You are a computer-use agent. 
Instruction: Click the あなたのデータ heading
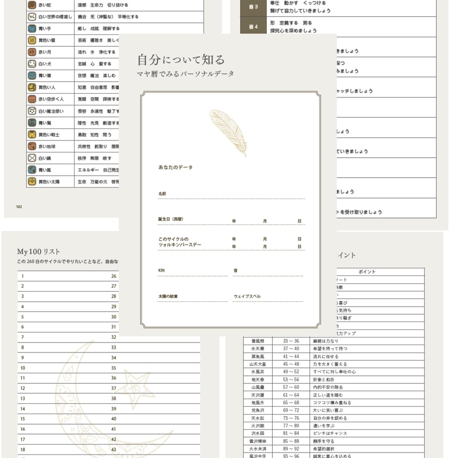[175, 167]
